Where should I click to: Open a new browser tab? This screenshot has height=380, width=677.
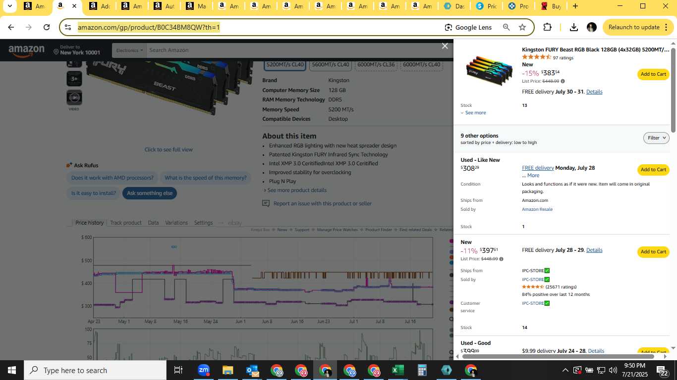tap(575, 6)
